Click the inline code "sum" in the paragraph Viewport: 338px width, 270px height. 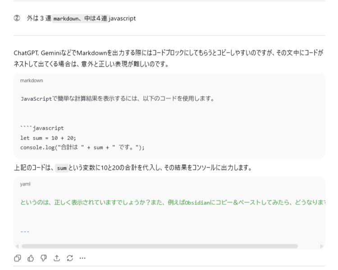pyautogui.click(x=61, y=168)
